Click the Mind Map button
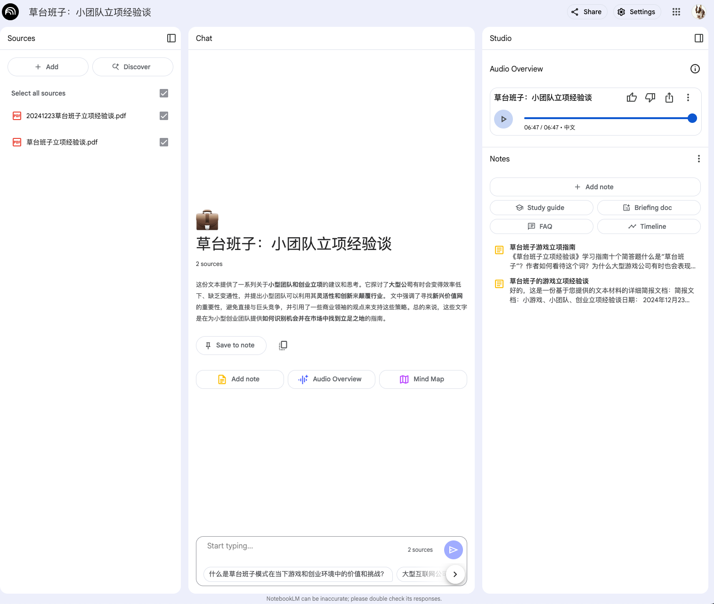This screenshot has height=604, width=714. 423,379
